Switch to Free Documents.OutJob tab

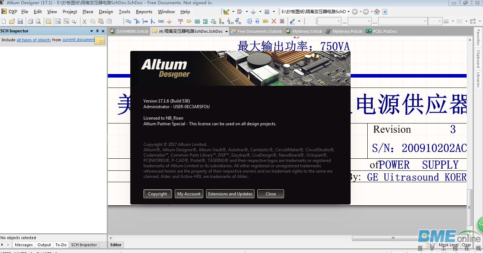[x=256, y=31]
